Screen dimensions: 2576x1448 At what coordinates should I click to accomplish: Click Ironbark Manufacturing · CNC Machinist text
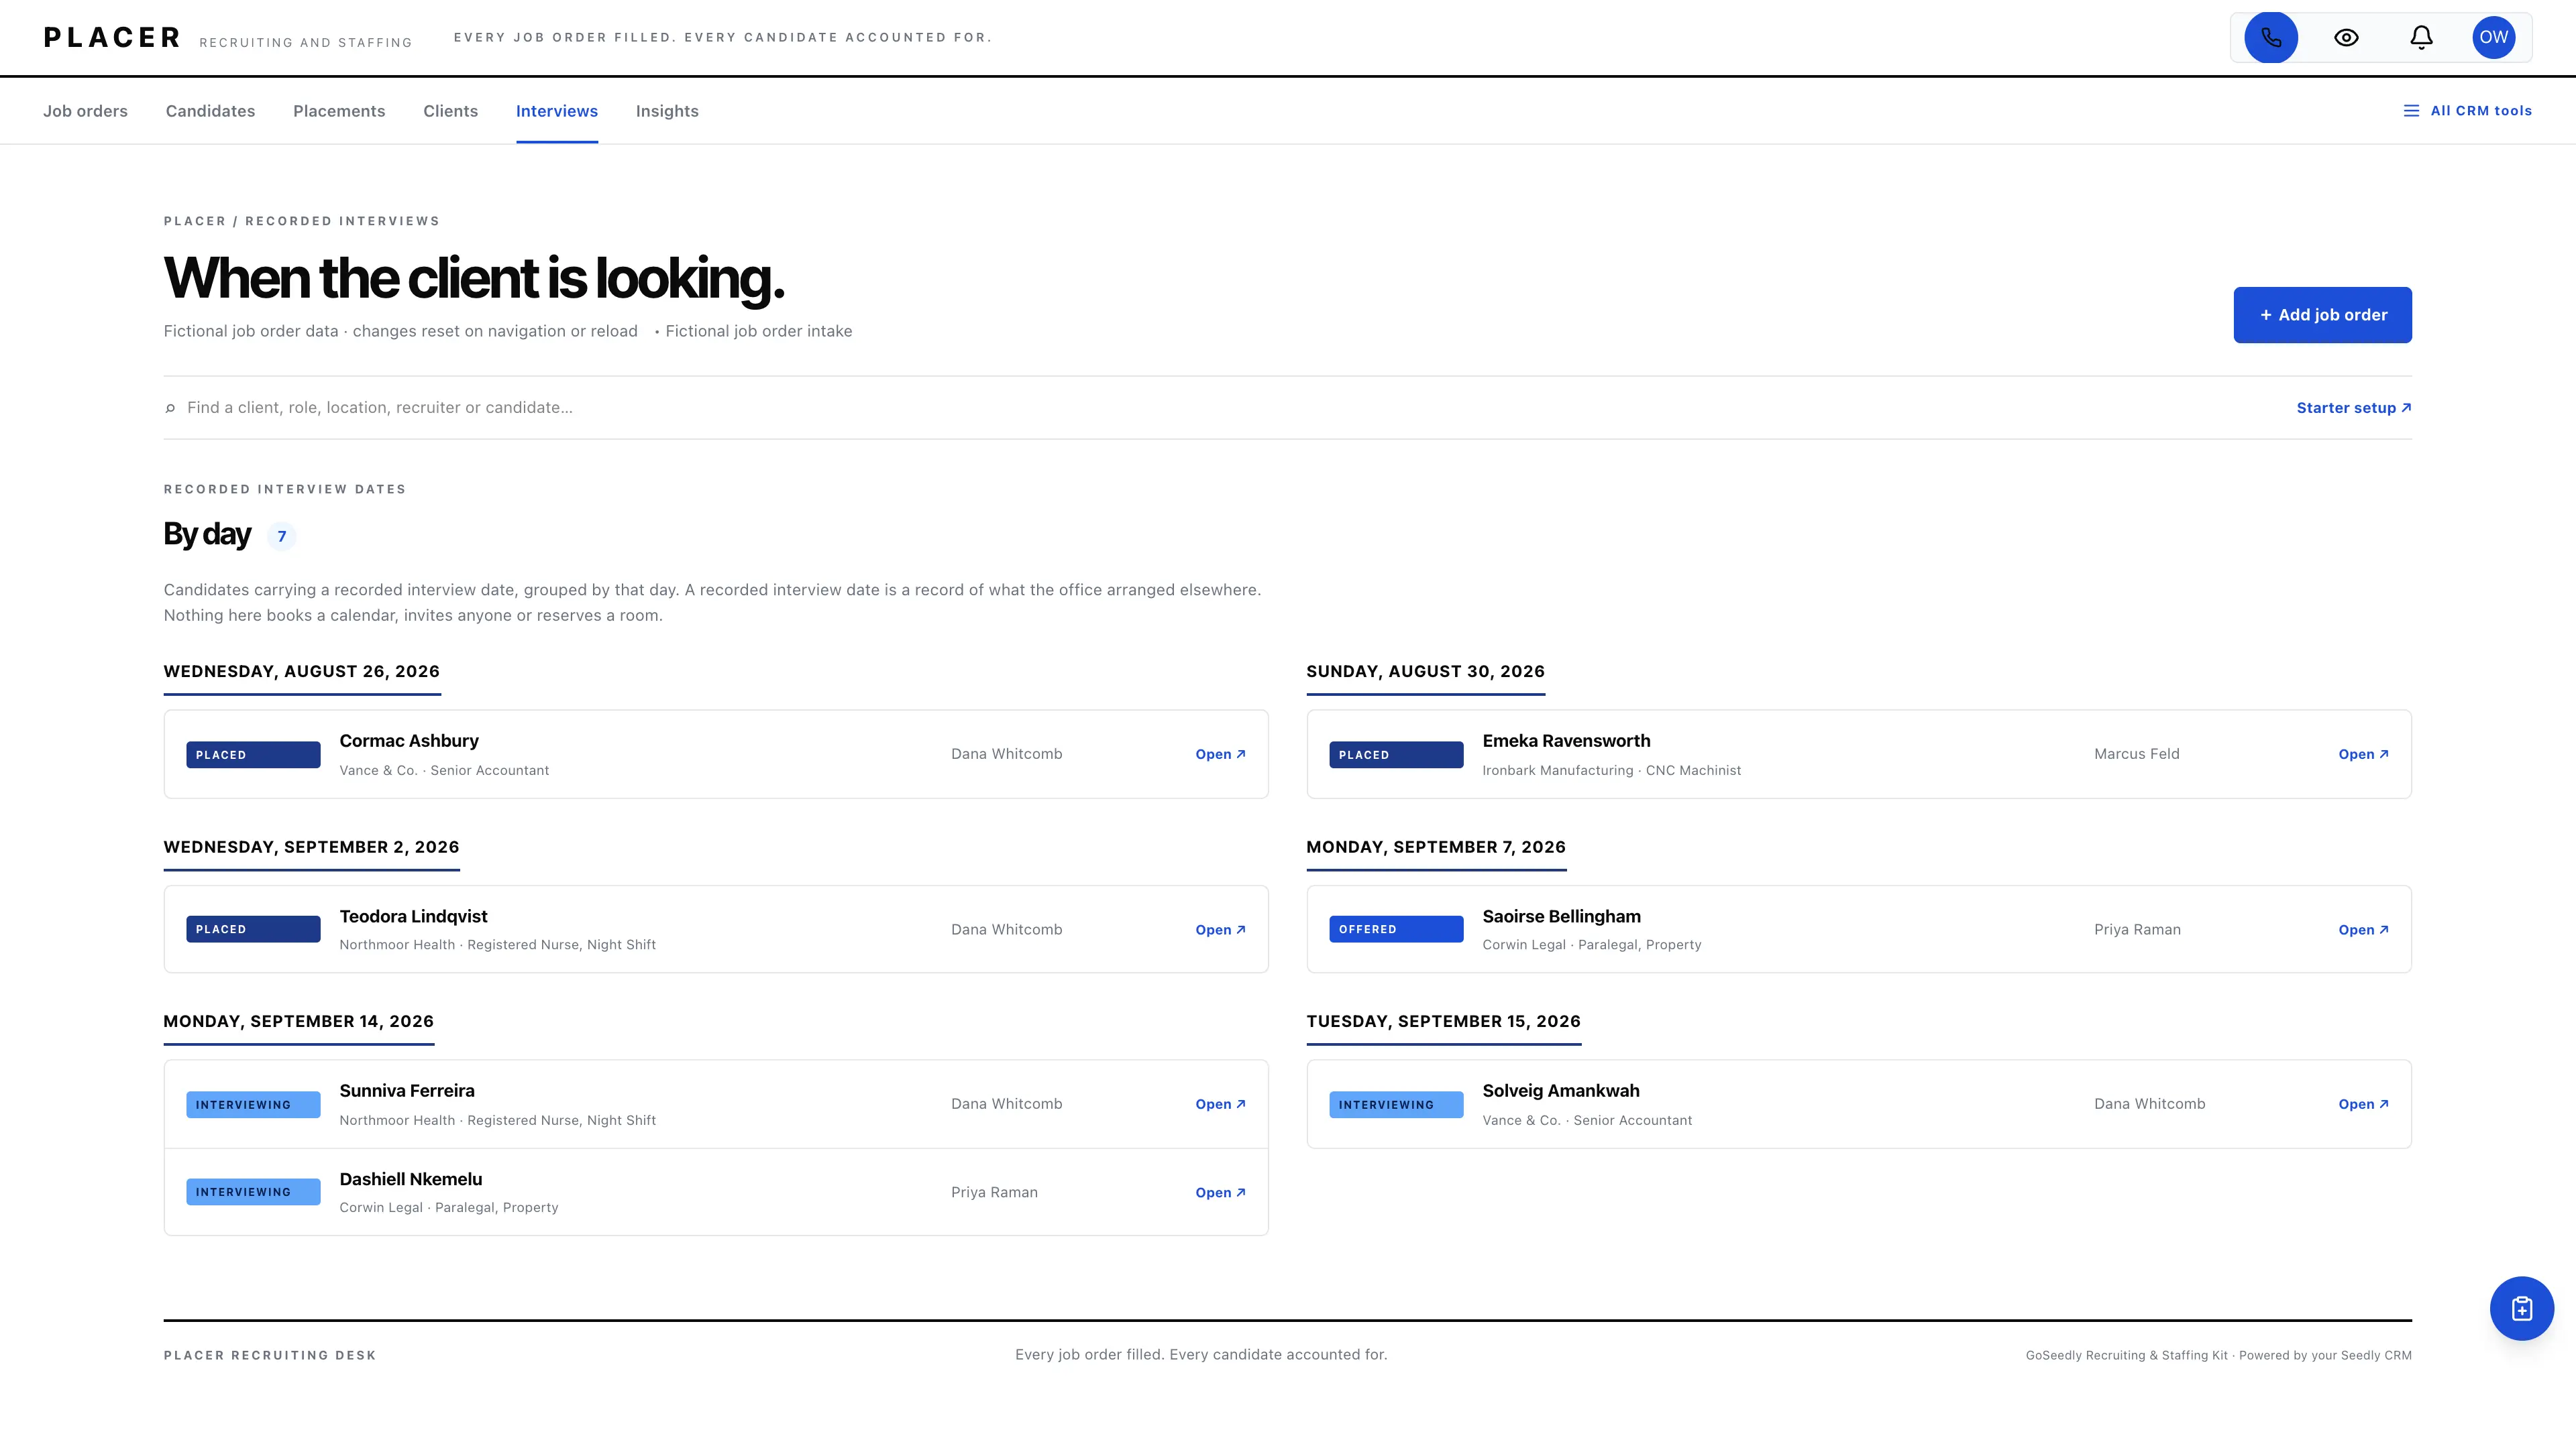click(x=1611, y=770)
